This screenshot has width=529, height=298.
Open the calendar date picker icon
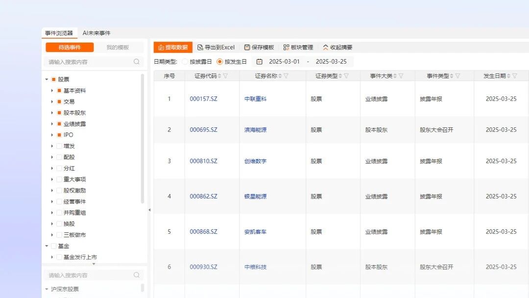pyautogui.click(x=259, y=62)
